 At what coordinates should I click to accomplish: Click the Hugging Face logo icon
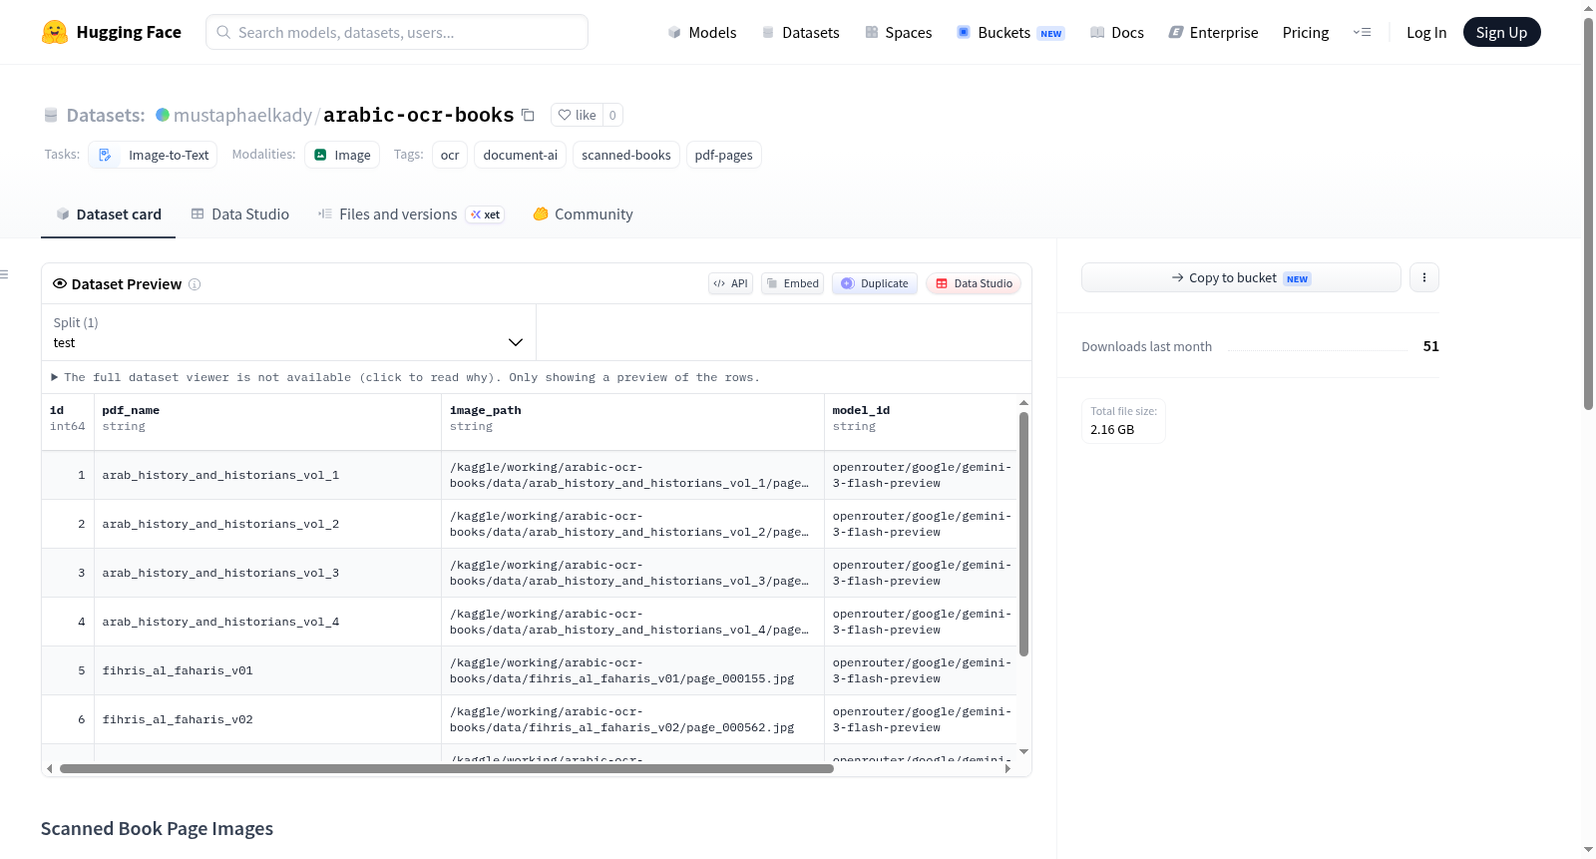tap(55, 32)
